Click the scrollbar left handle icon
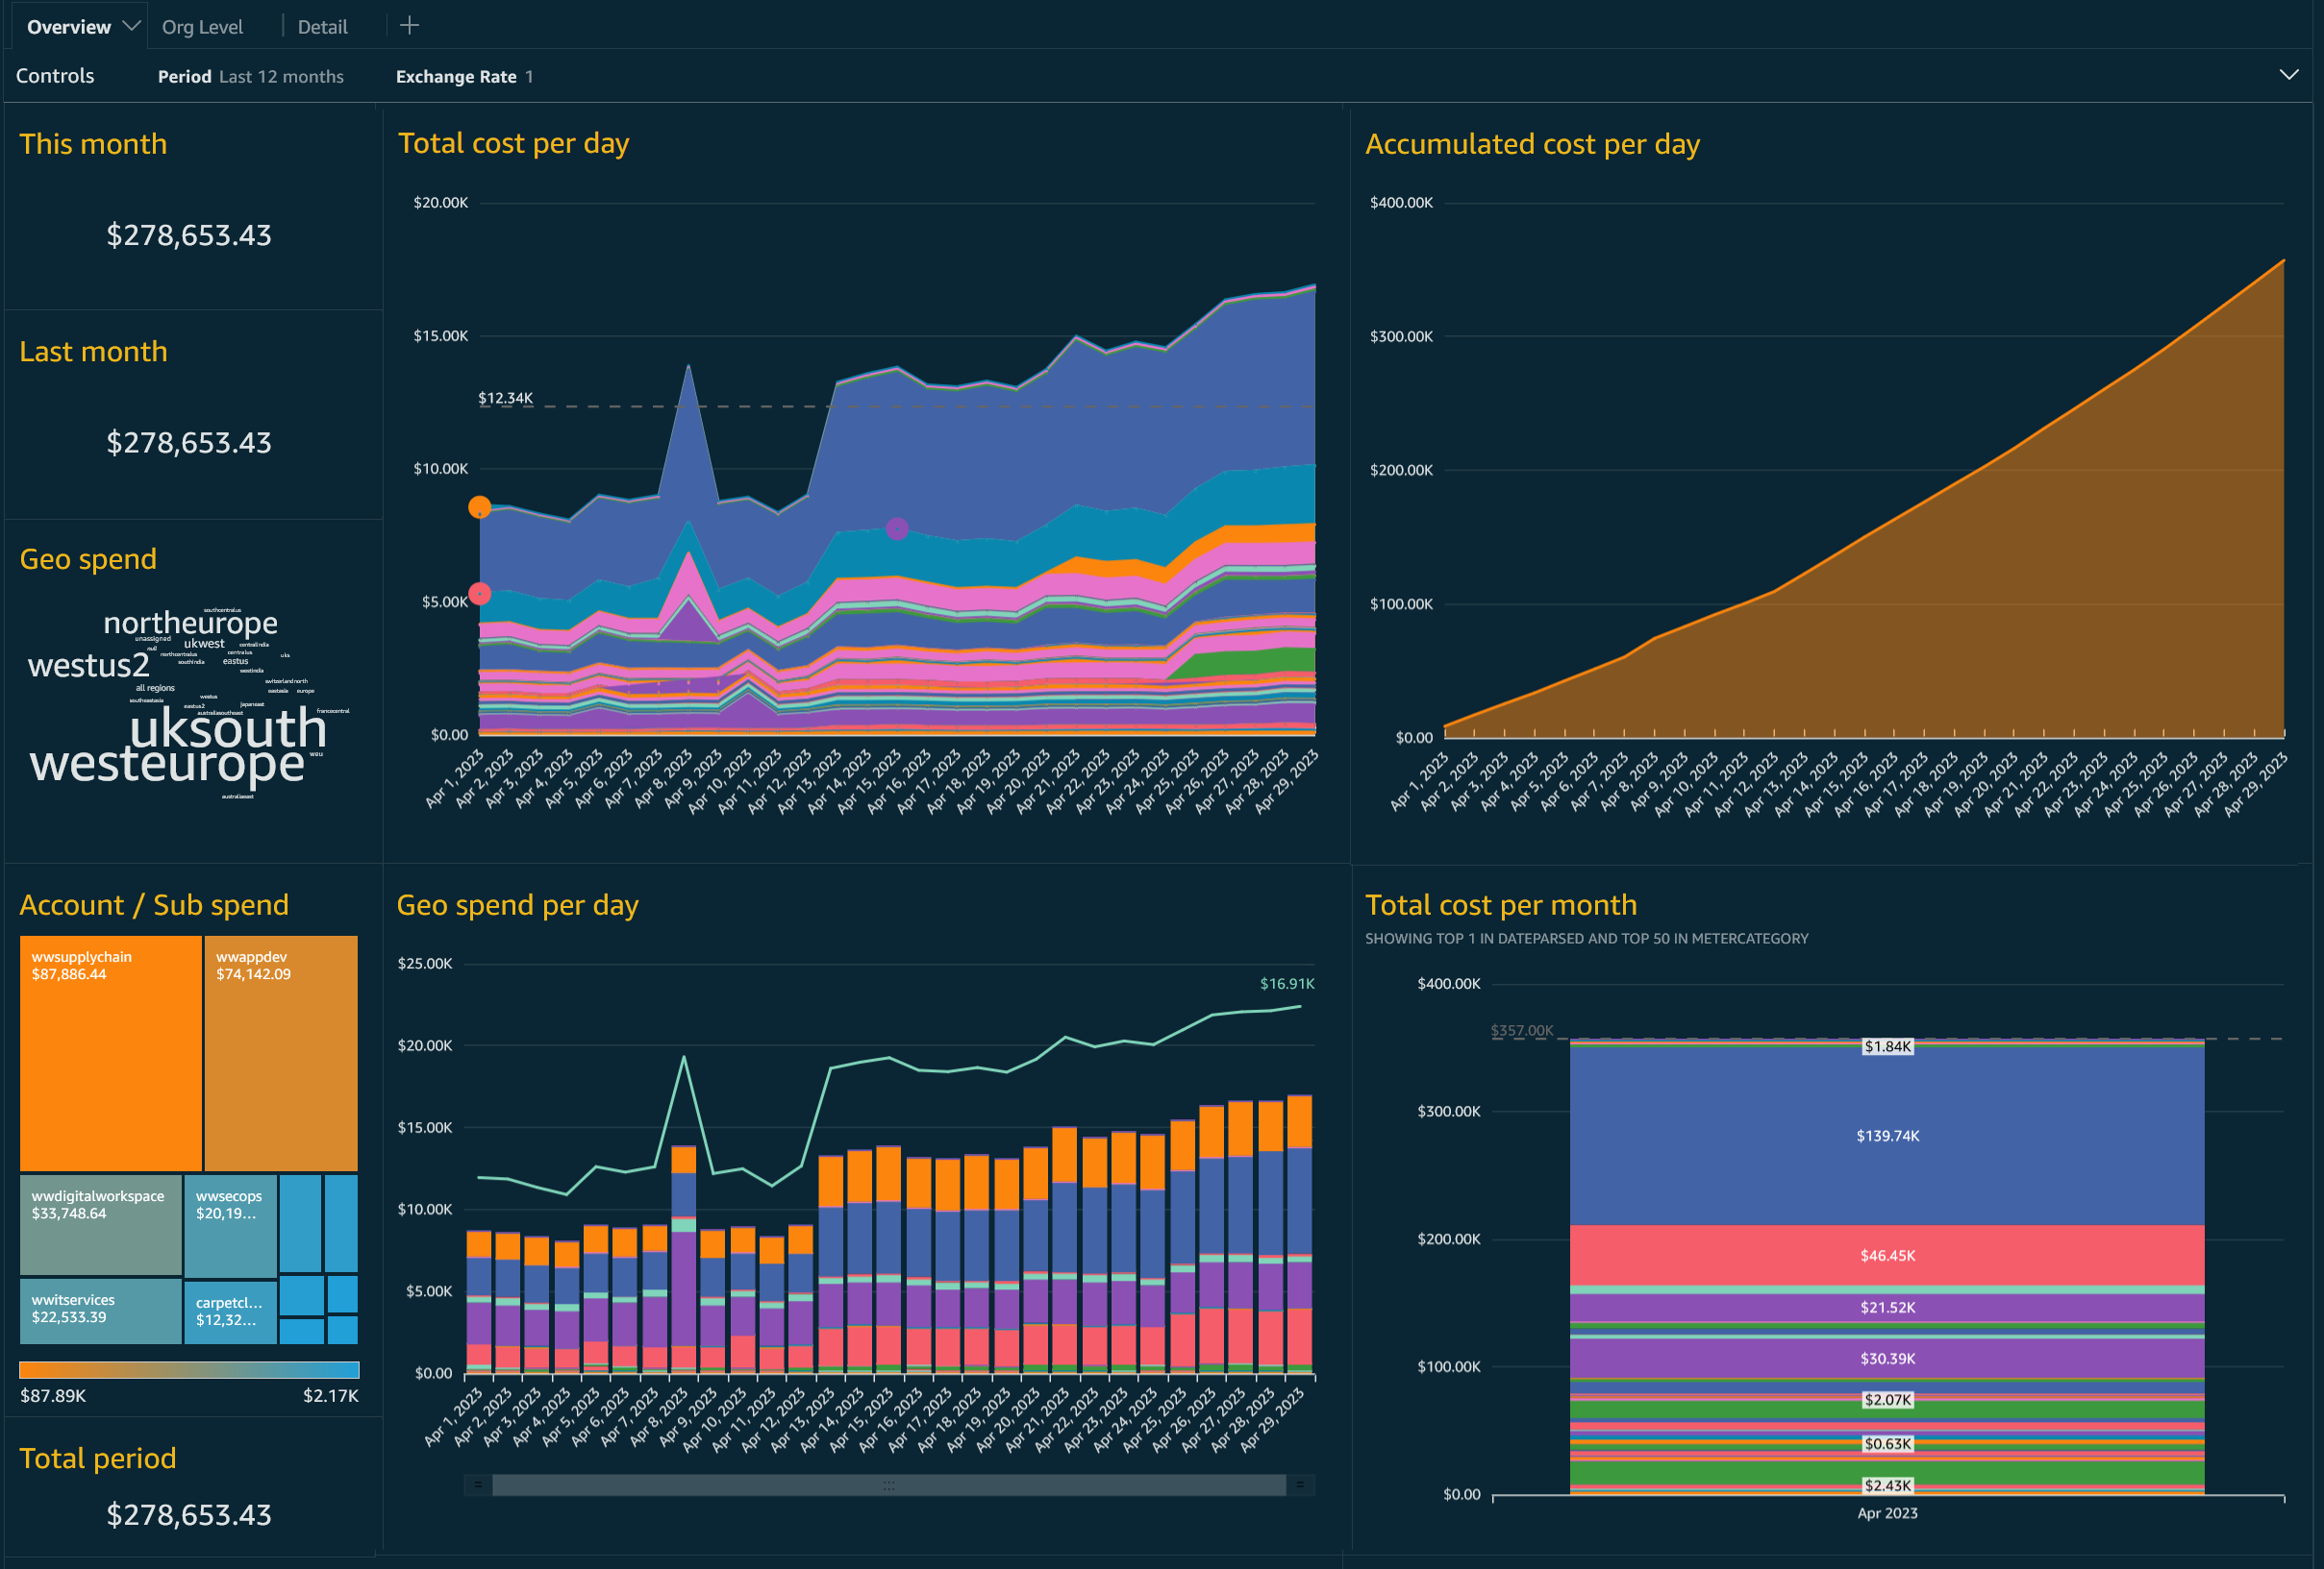Viewport: 2324px width, 1569px height. 478,1485
